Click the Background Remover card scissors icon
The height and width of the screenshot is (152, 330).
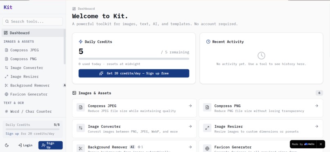pyautogui.click(x=81, y=148)
